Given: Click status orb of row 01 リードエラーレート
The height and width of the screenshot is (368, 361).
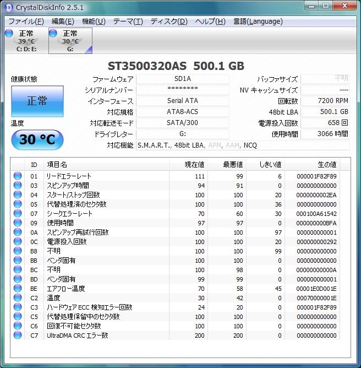Looking at the screenshot, I should (18, 176).
